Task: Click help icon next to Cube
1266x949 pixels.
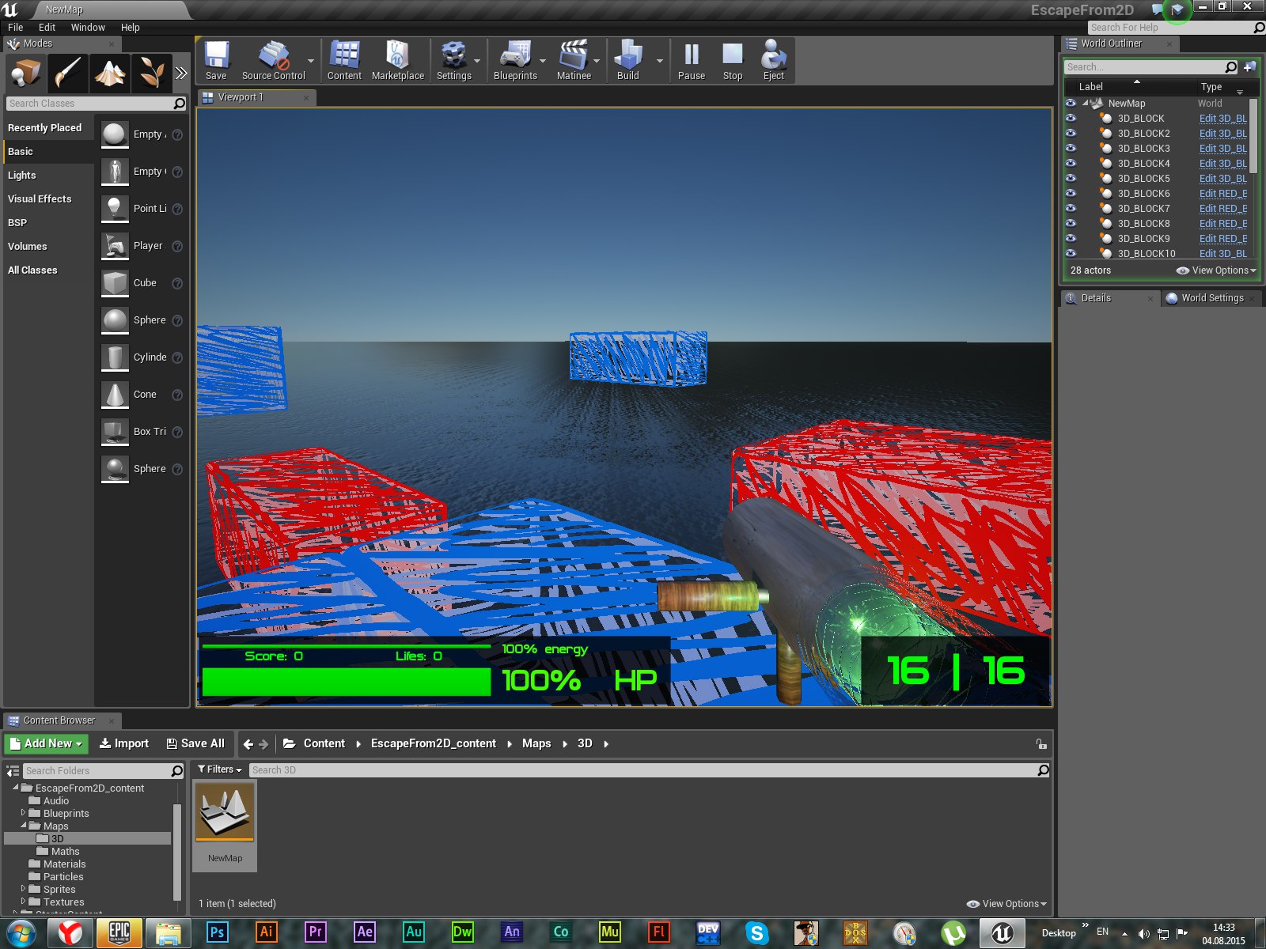Action: (177, 283)
